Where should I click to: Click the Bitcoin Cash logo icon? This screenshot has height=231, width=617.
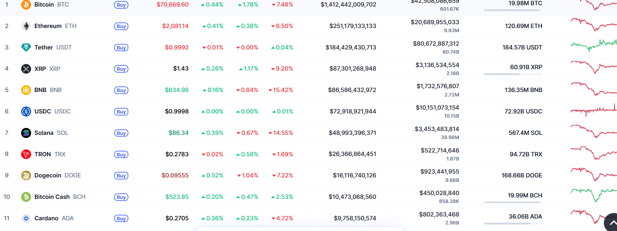click(26, 197)
